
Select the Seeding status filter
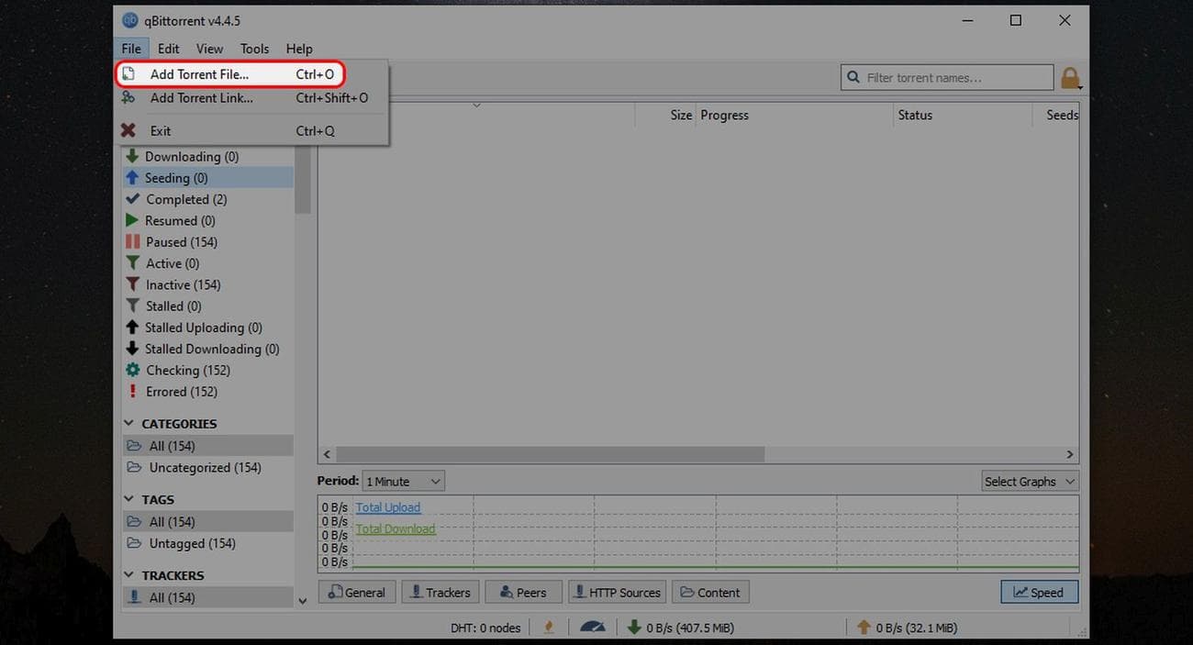(171, 177)
